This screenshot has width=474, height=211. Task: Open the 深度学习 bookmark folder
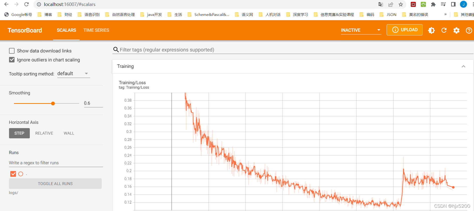[x=297, y=14]
